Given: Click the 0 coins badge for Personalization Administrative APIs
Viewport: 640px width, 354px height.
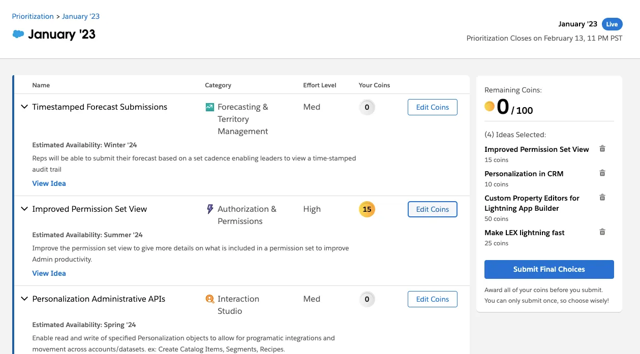Looking at the screenshot, I should click(367, 299).
